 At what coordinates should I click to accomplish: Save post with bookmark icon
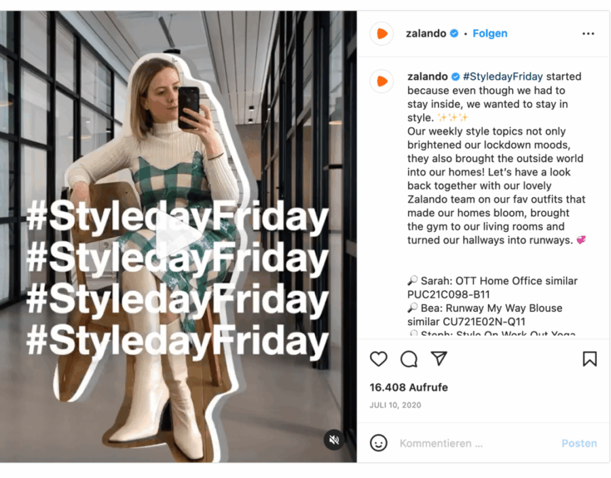click(589, 359)
